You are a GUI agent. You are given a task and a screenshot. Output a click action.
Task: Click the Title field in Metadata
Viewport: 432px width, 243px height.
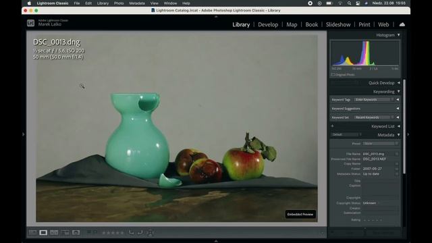[x=380, y=181]
